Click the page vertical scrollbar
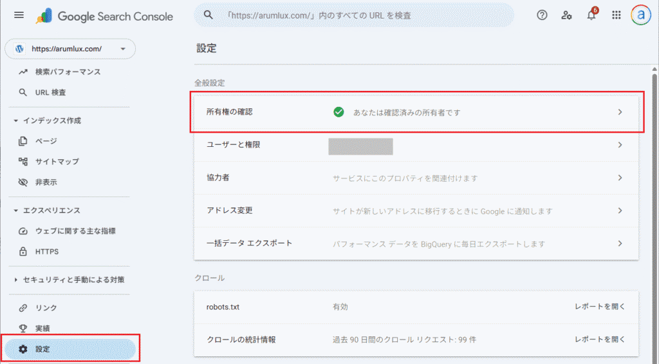The width and height of the screenshot is (659, 364). point(654,215)
